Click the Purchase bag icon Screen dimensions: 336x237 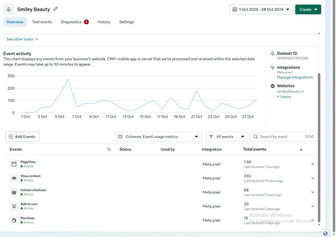(14, 220)
